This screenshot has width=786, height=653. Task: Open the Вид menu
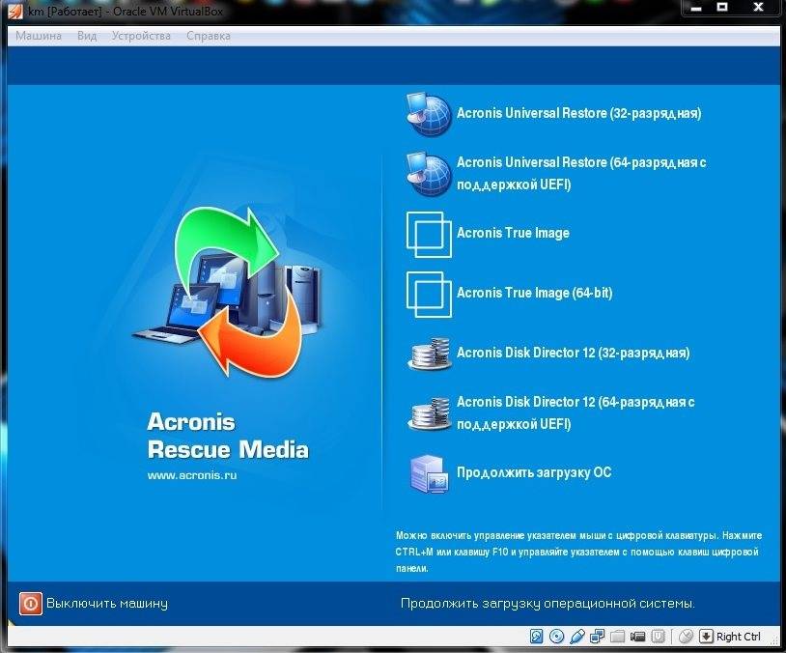87,36
